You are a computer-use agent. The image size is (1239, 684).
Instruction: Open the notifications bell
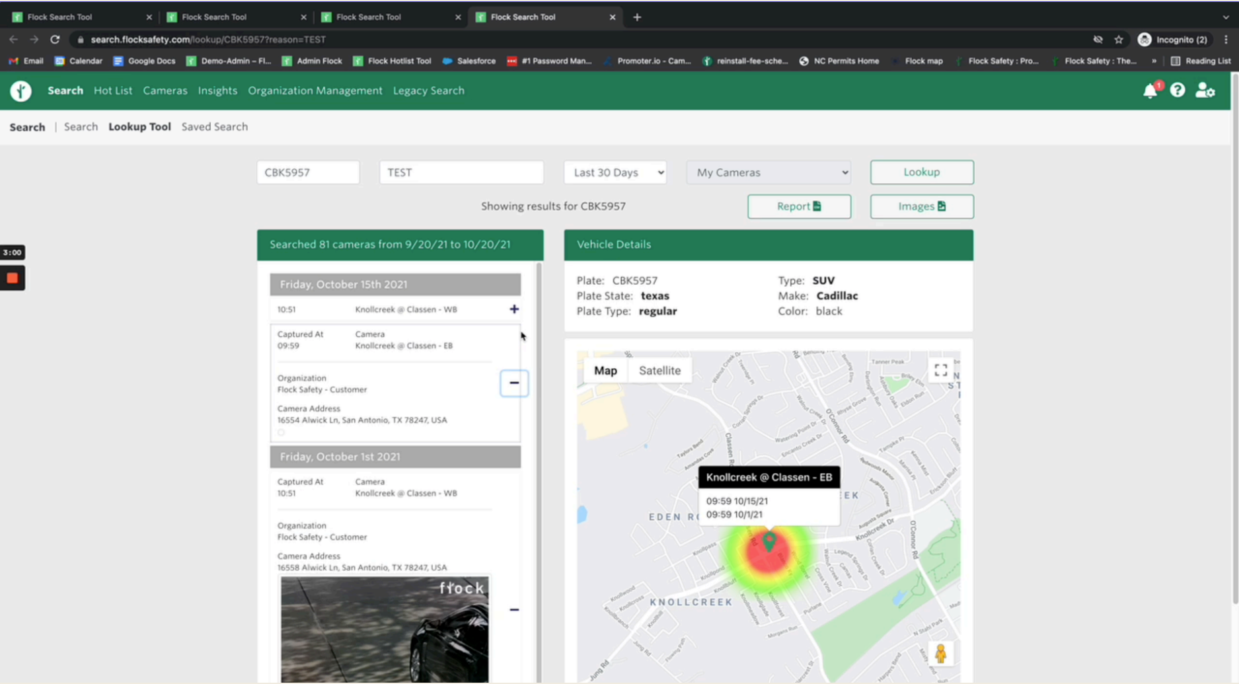(1150, 91)
